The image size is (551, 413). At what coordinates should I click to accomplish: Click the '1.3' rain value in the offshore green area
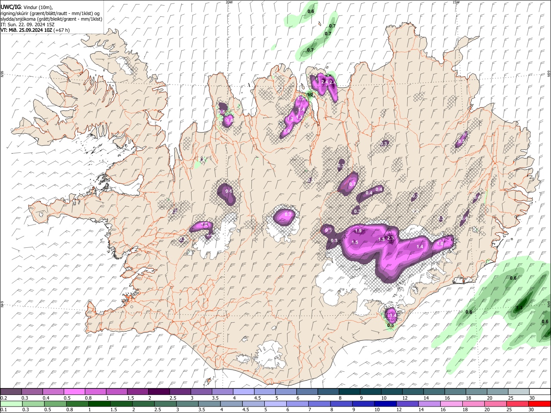point(519,308)
